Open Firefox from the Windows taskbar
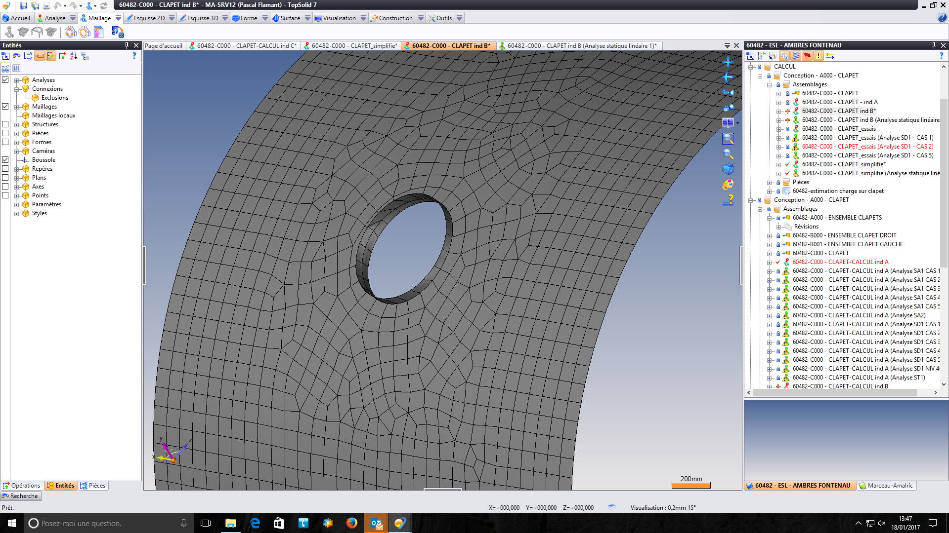Image resolution: width=949 pixels, height=533 pixels. tap(351, 523)
